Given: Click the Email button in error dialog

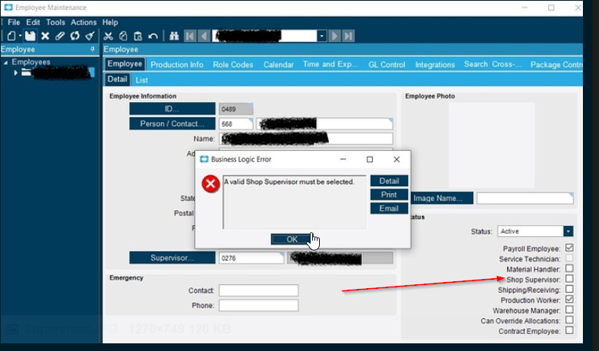Looking at the screenshot, I should click(389, 208).
